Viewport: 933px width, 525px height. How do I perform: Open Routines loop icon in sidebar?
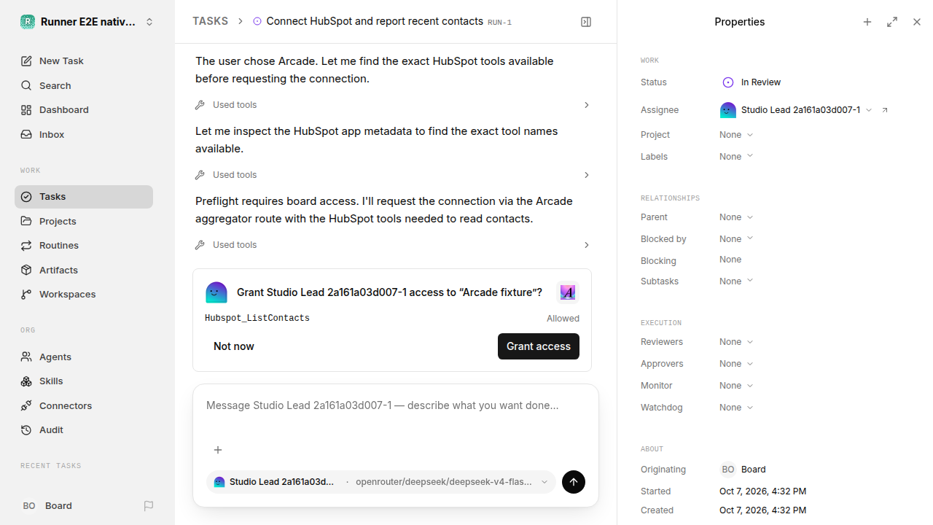(26, 246)
